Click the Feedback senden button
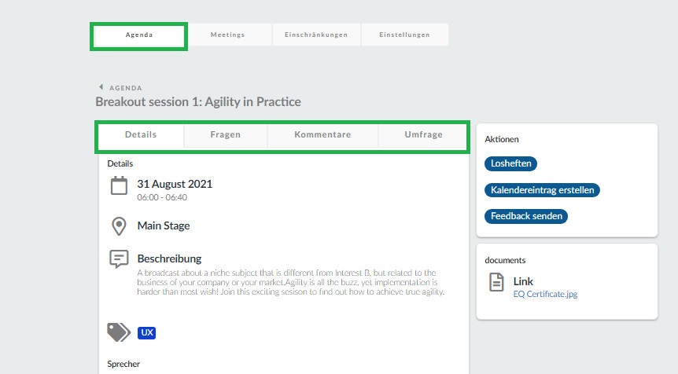The width and height of the screenshot is (678, 374). click(526, 216)
